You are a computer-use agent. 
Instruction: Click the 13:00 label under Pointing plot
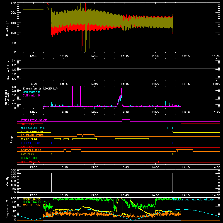(x=33, y=56)
